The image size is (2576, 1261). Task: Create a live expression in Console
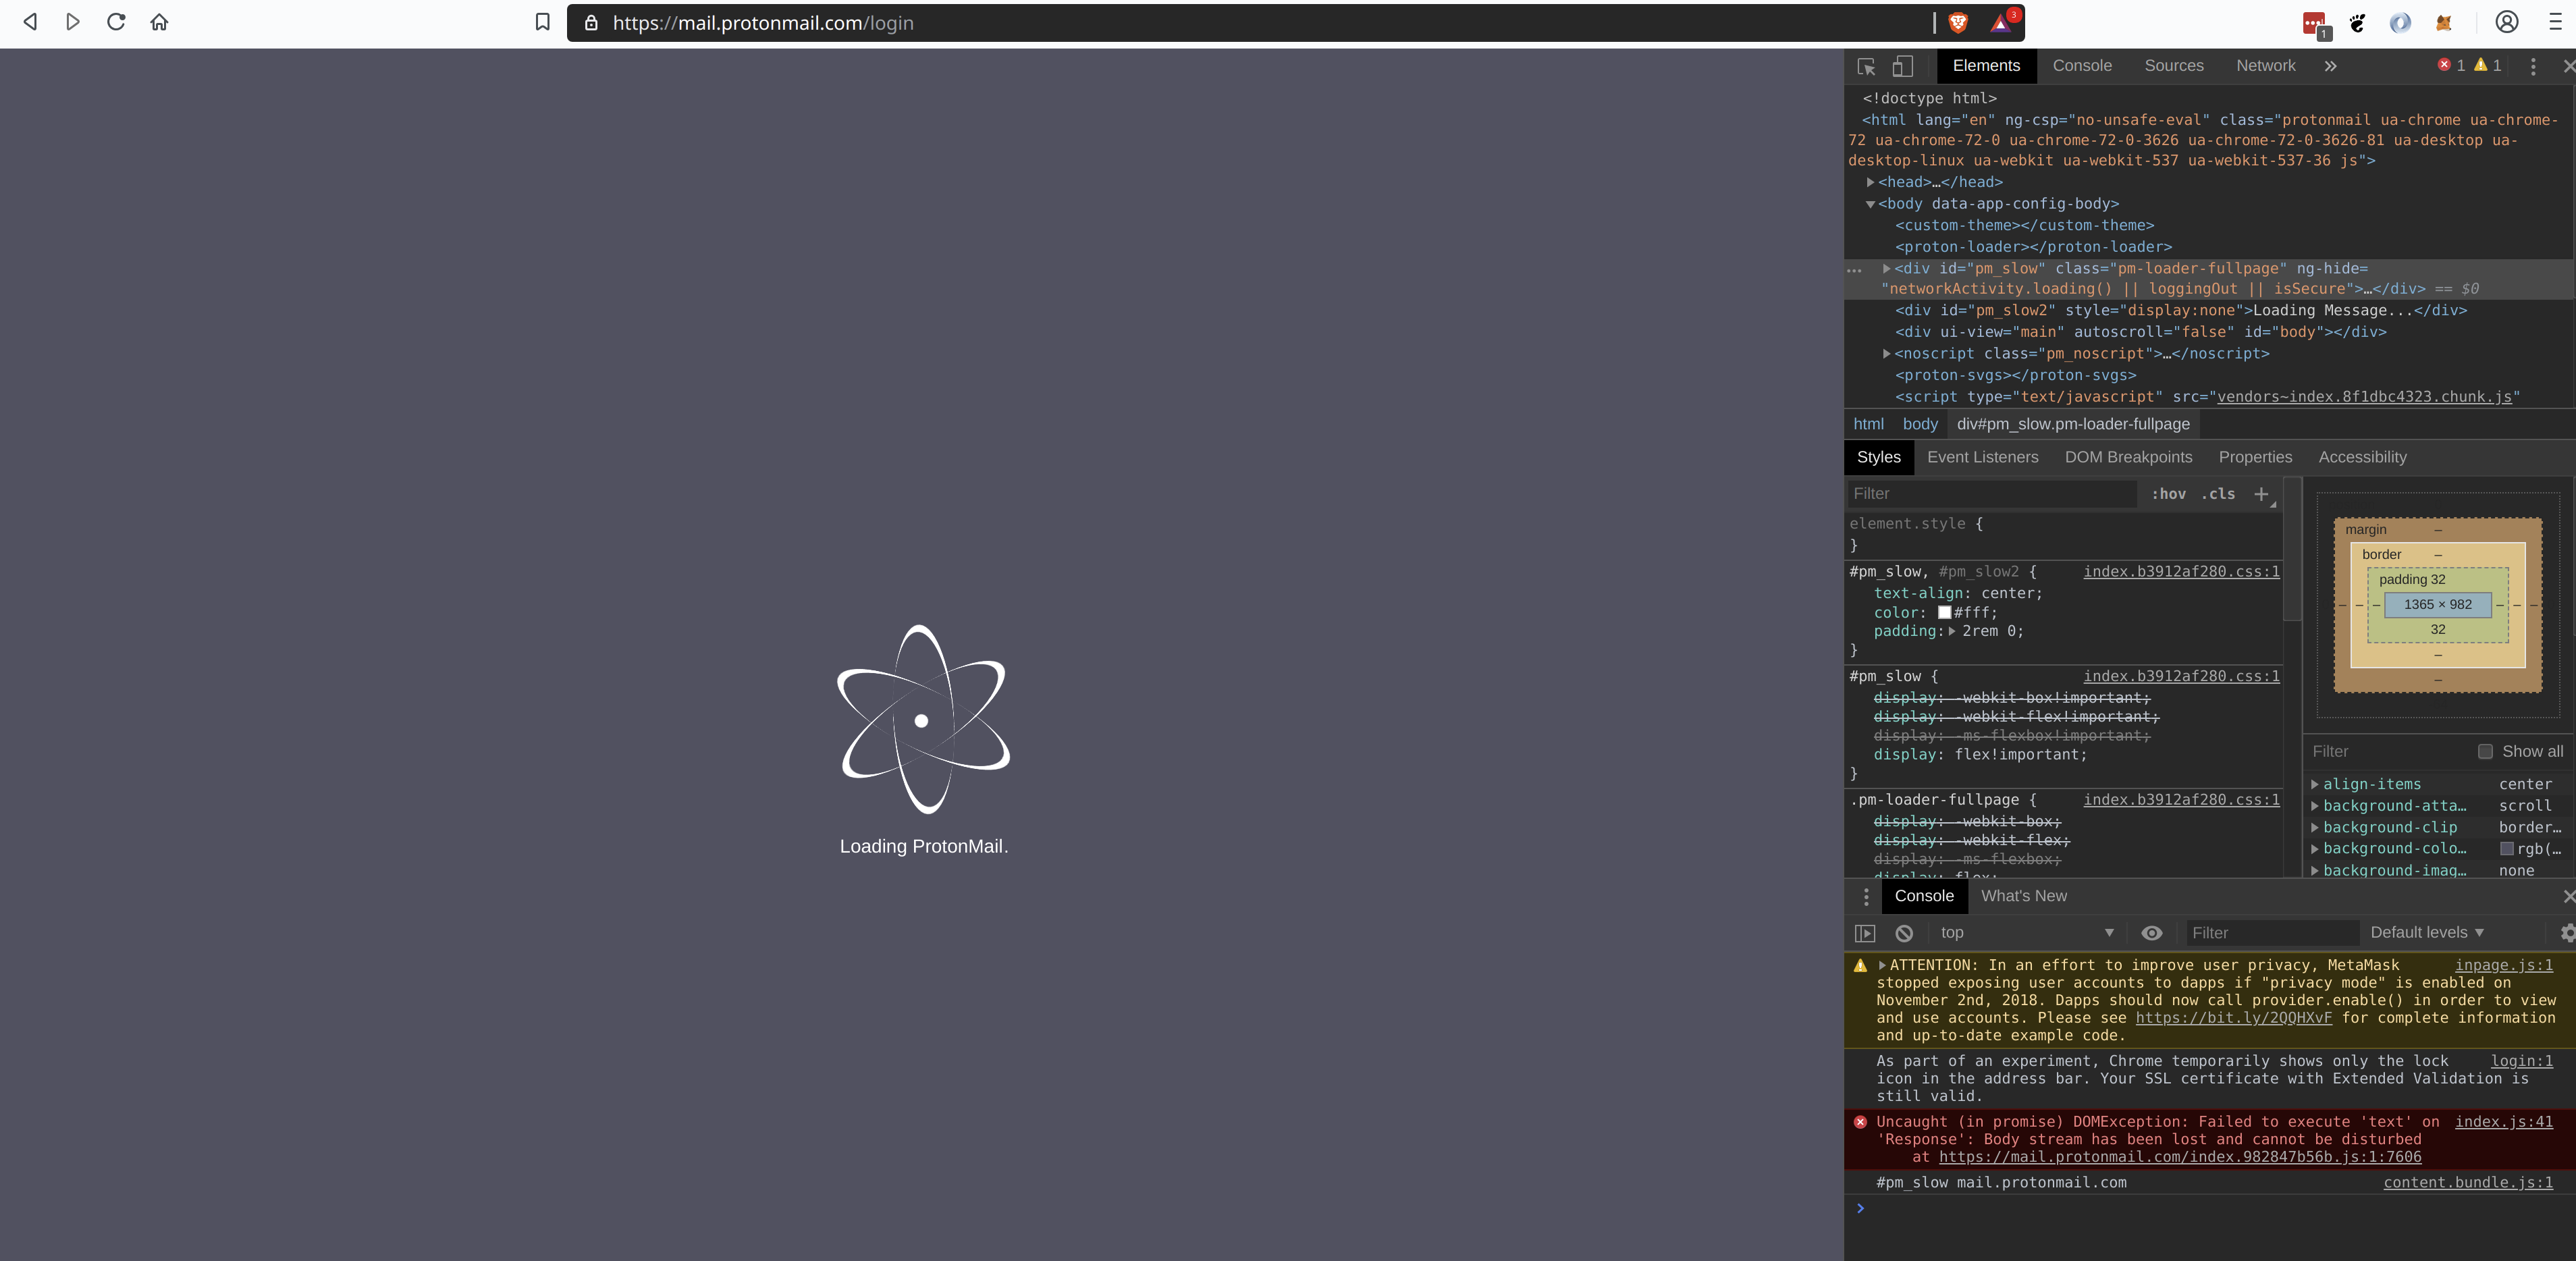pos(2152,932)
